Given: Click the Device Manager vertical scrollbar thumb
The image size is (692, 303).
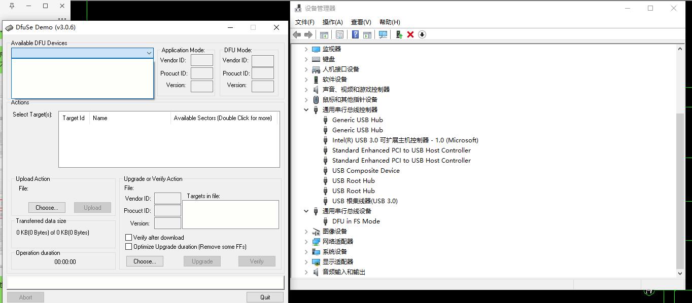Looking at the screenshot, I should coord(680,191).
